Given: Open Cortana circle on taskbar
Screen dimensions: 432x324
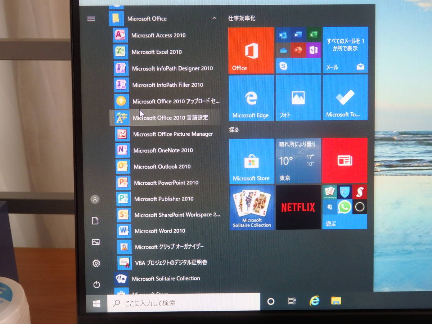Looking at the screenshot, I should pos(271,302).
